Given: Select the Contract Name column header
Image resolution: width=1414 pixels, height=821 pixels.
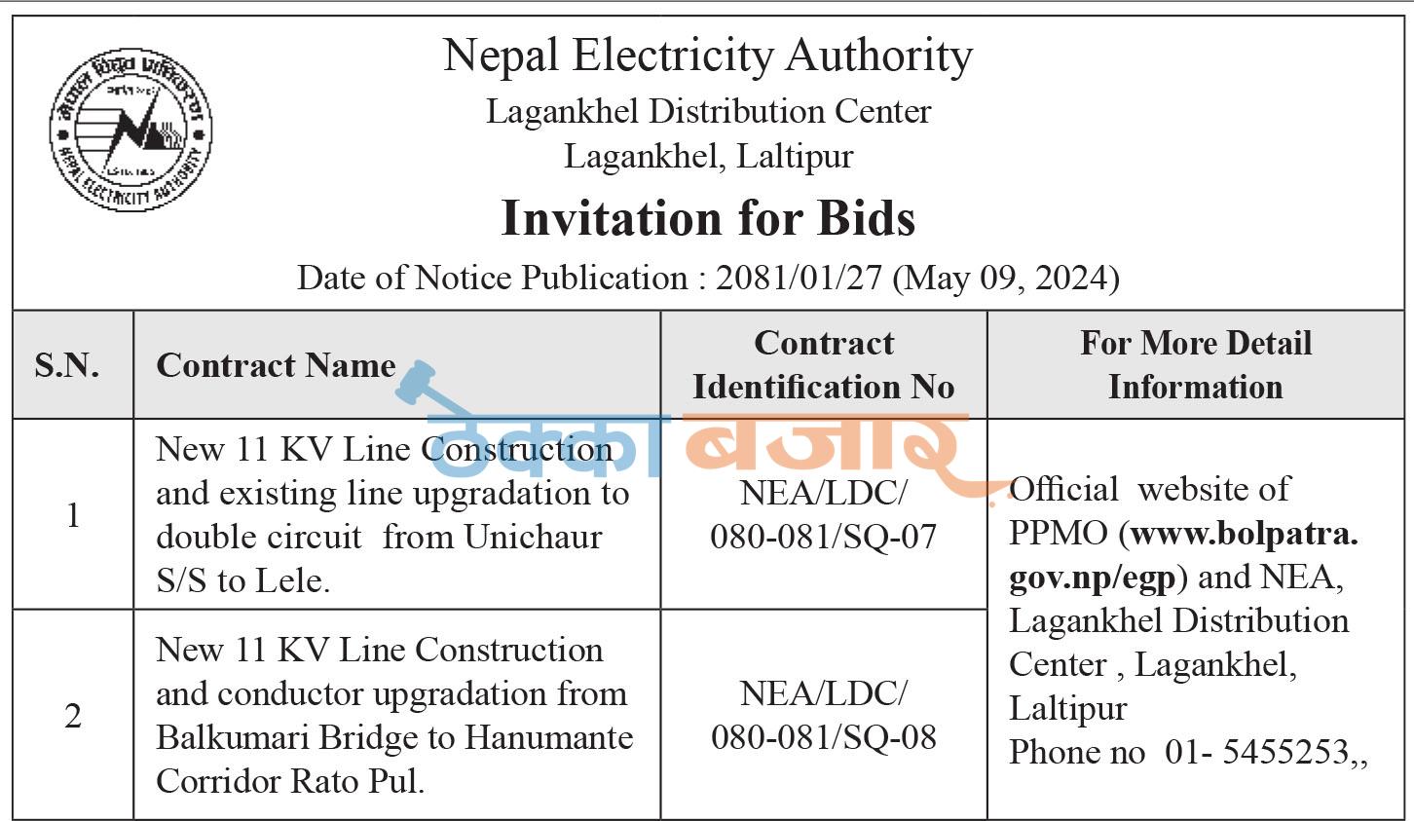Looking at the screenshot, I should pos(276,365).
